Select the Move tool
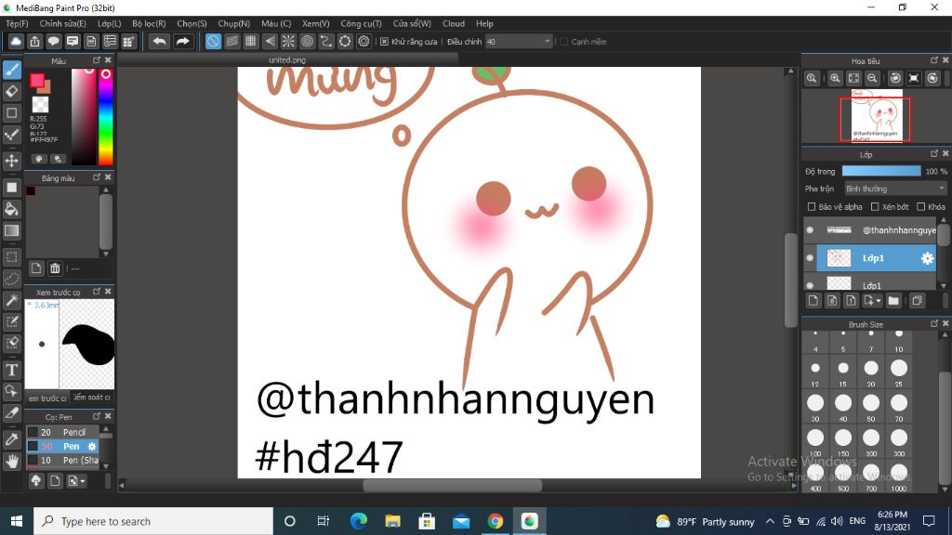This screenshot has width=952, height=535. (x=11, y=161)
